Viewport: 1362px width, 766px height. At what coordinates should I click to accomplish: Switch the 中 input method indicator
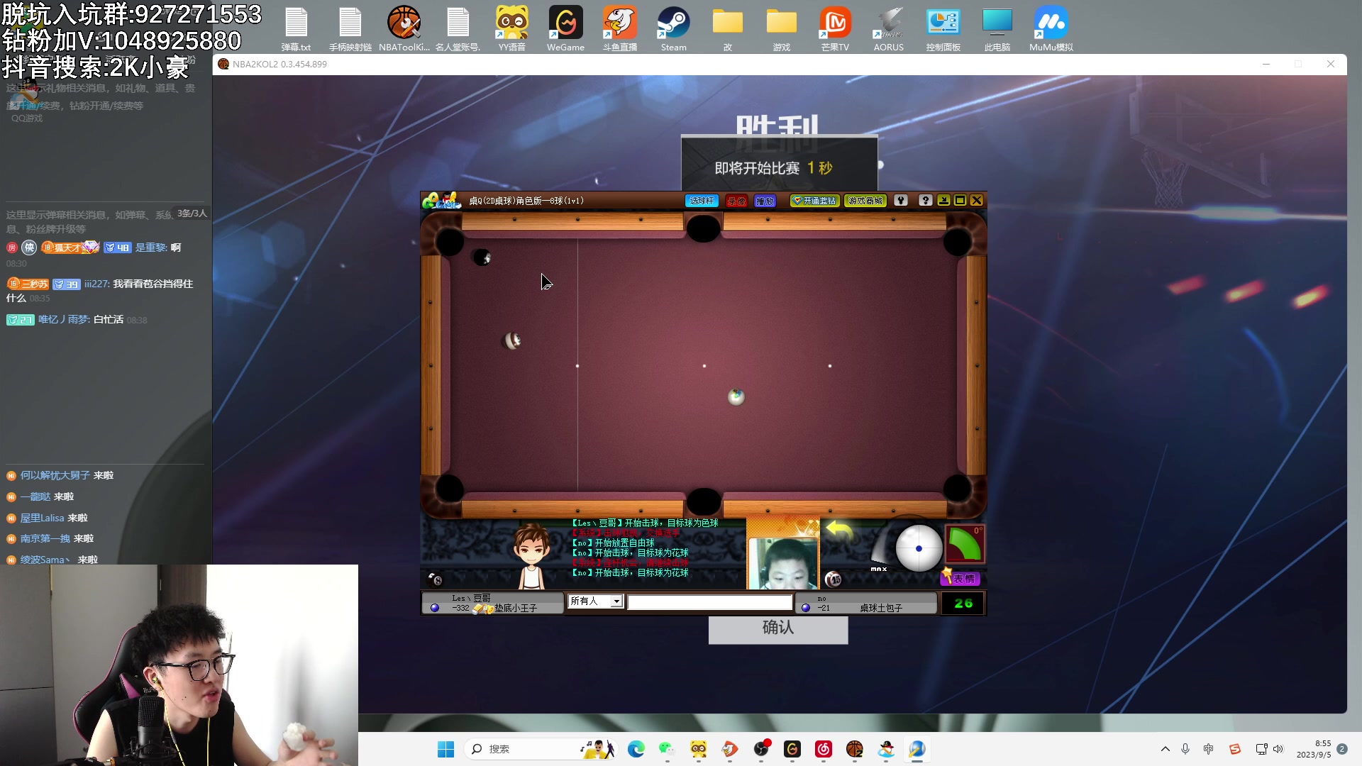1209,749
